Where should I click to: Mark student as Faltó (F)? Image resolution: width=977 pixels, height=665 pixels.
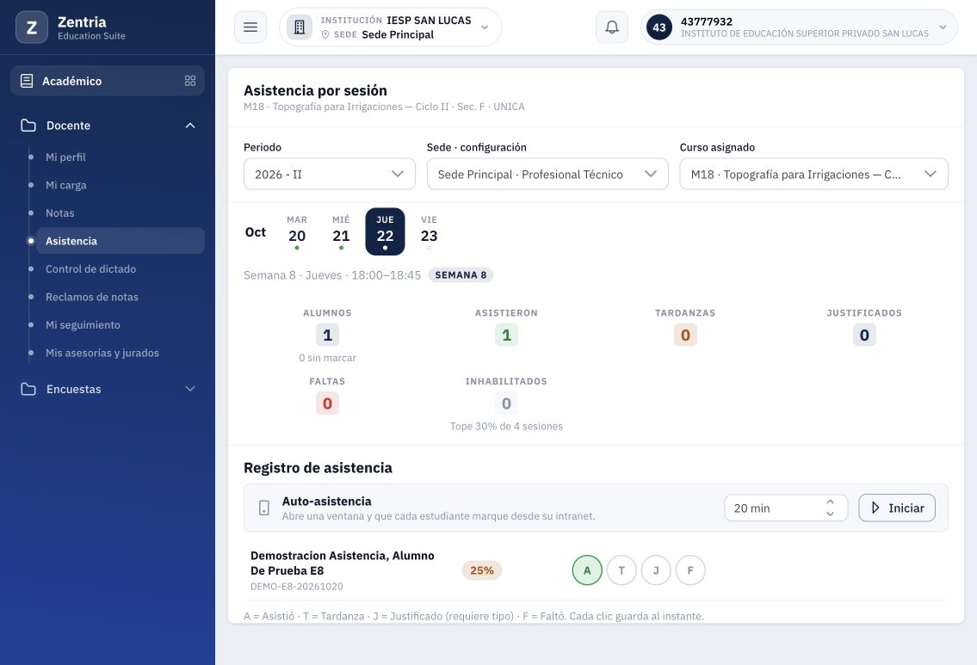[x=689, y=570]
